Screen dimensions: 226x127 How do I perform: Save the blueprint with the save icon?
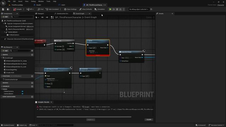pyautogui.click(x=3, y=9)
